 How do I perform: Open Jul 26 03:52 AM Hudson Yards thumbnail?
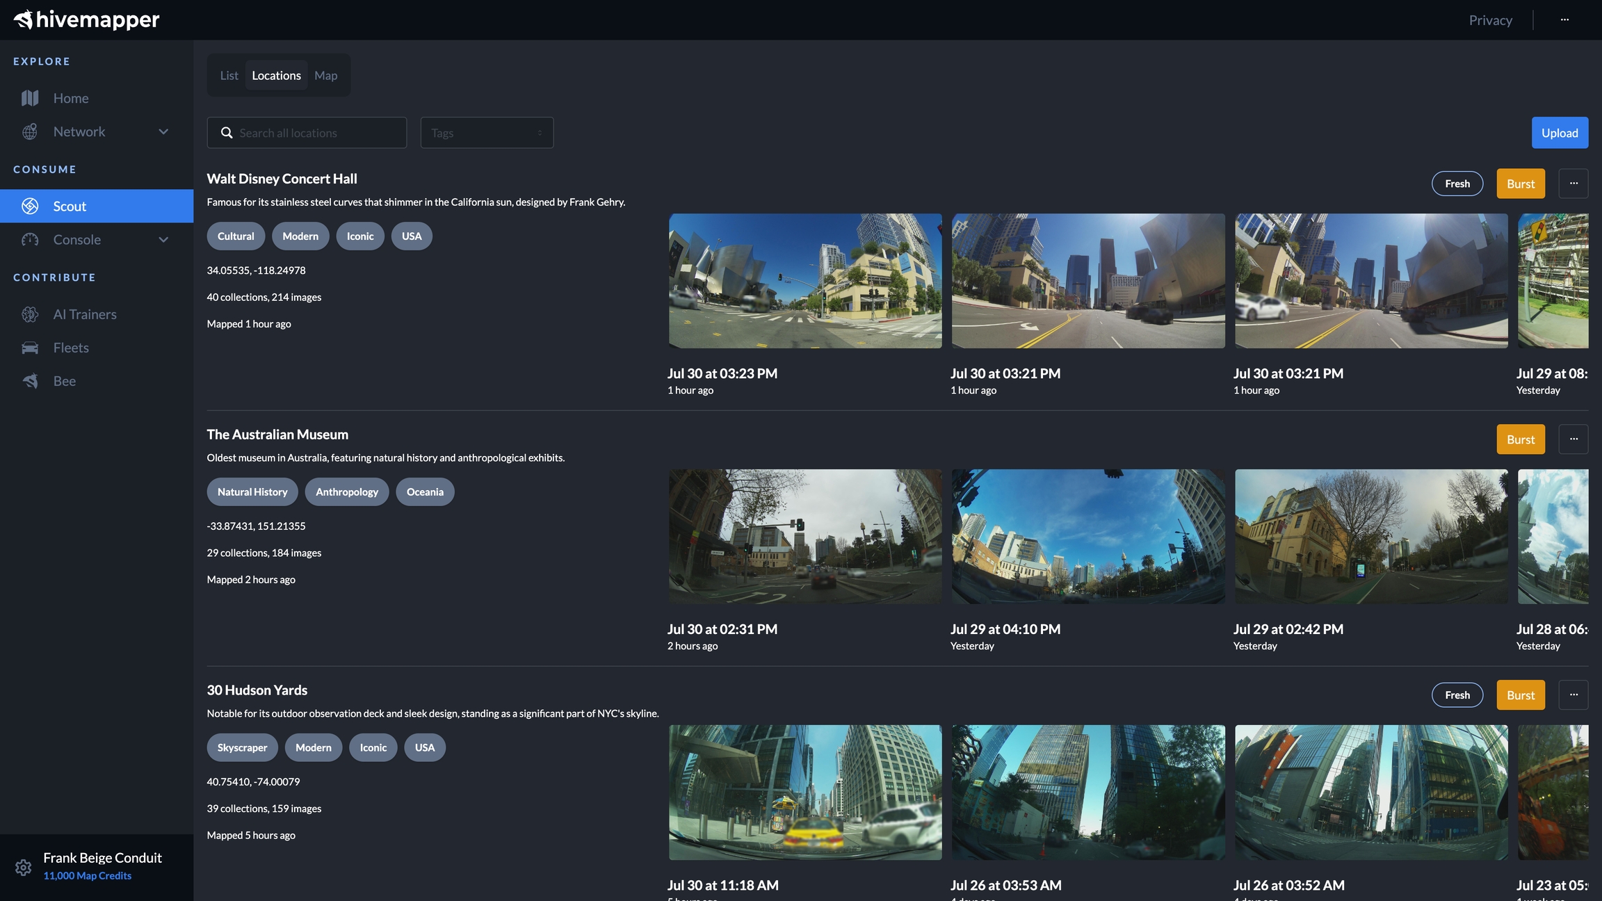(1371, 793)
